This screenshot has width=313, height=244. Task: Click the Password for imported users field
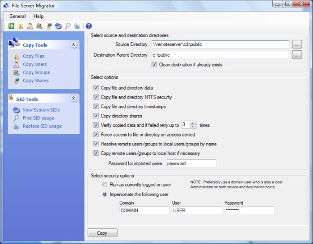tap(190, 164)
